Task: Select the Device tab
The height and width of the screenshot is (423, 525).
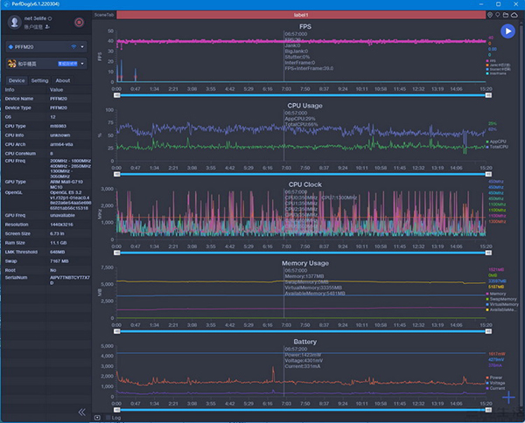Action: pos(17,80)
